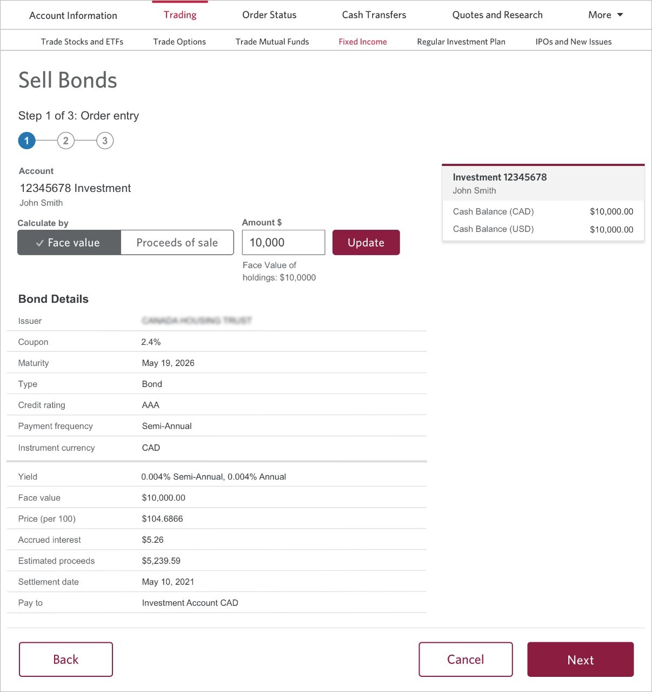
Task: Click the Cancel button
Action: tap(465, 660)
